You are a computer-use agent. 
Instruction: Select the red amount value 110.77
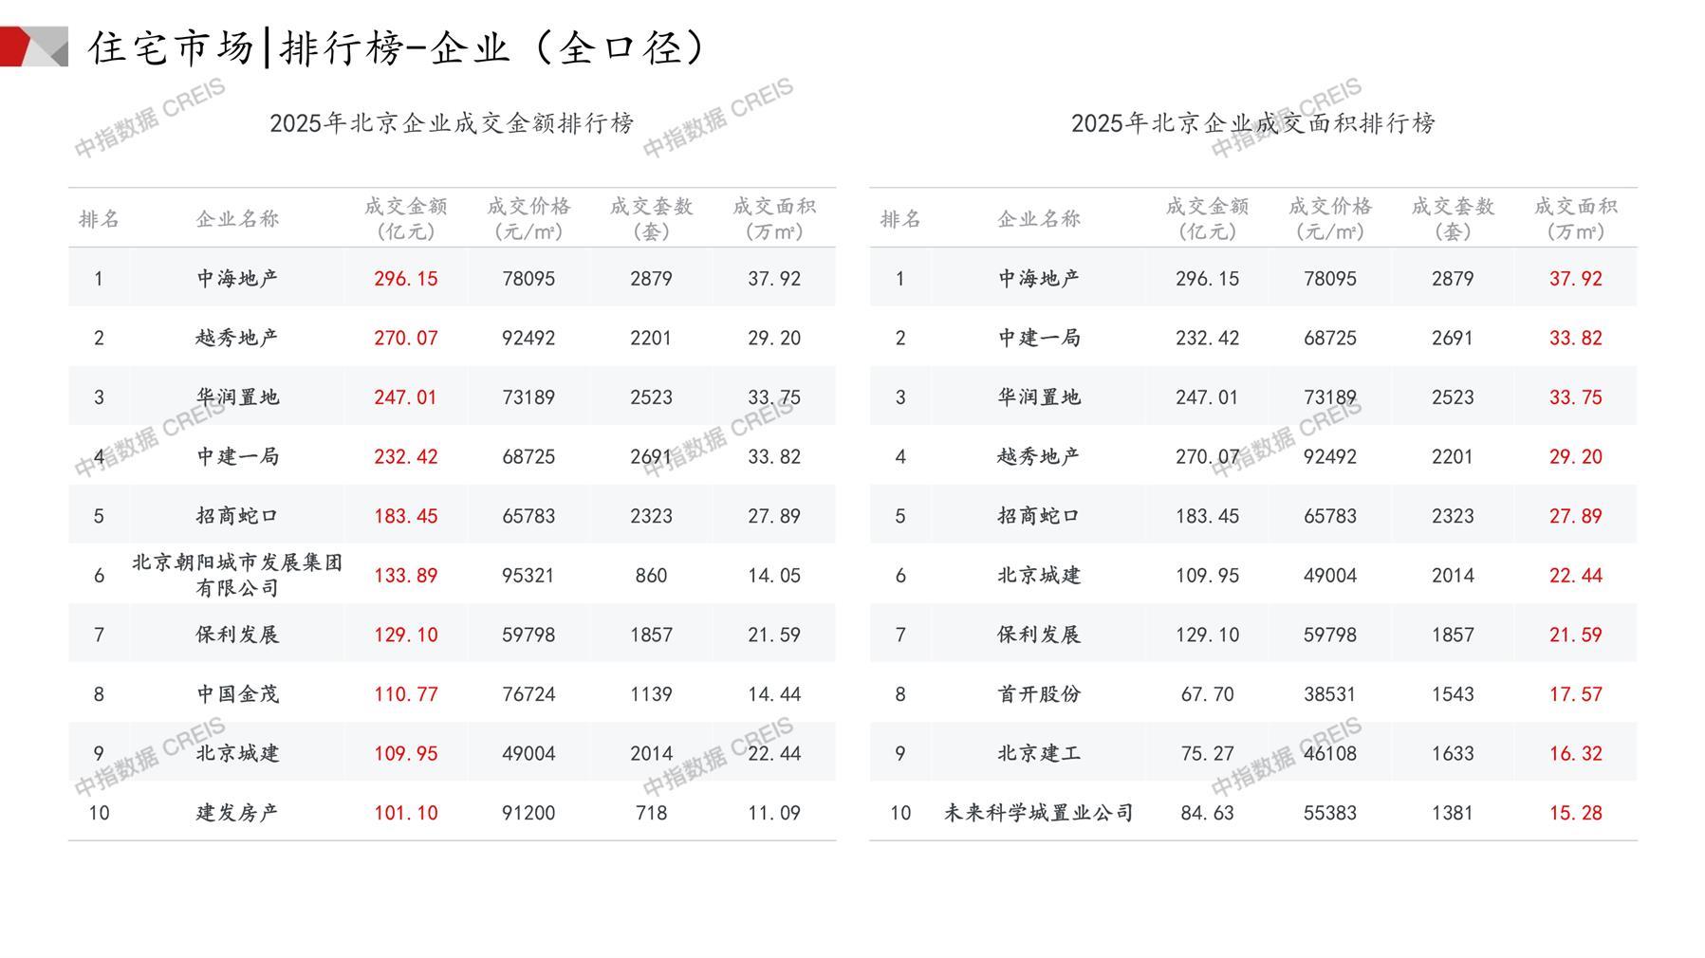click(405, 694)
